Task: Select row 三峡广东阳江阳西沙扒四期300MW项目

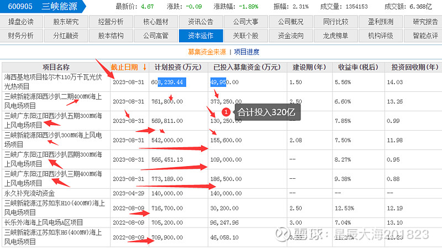Action: (x=222, y=159)
